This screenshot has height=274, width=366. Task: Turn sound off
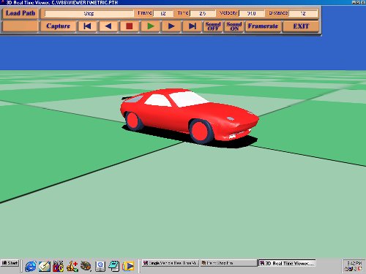(213, 26)
